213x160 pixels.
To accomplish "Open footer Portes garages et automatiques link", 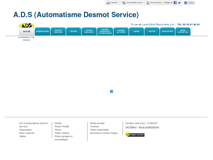I will tap(64, 138).
